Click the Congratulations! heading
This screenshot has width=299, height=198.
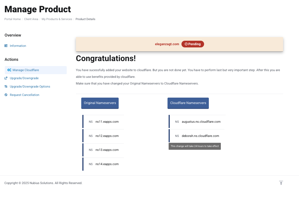click(x=106, y=58)
